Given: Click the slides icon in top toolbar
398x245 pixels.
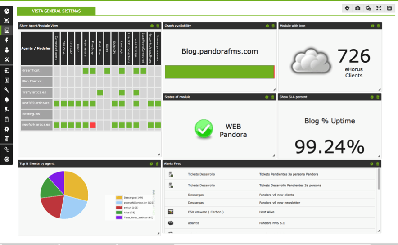Looking at the screenshot, I should (368, 9).
